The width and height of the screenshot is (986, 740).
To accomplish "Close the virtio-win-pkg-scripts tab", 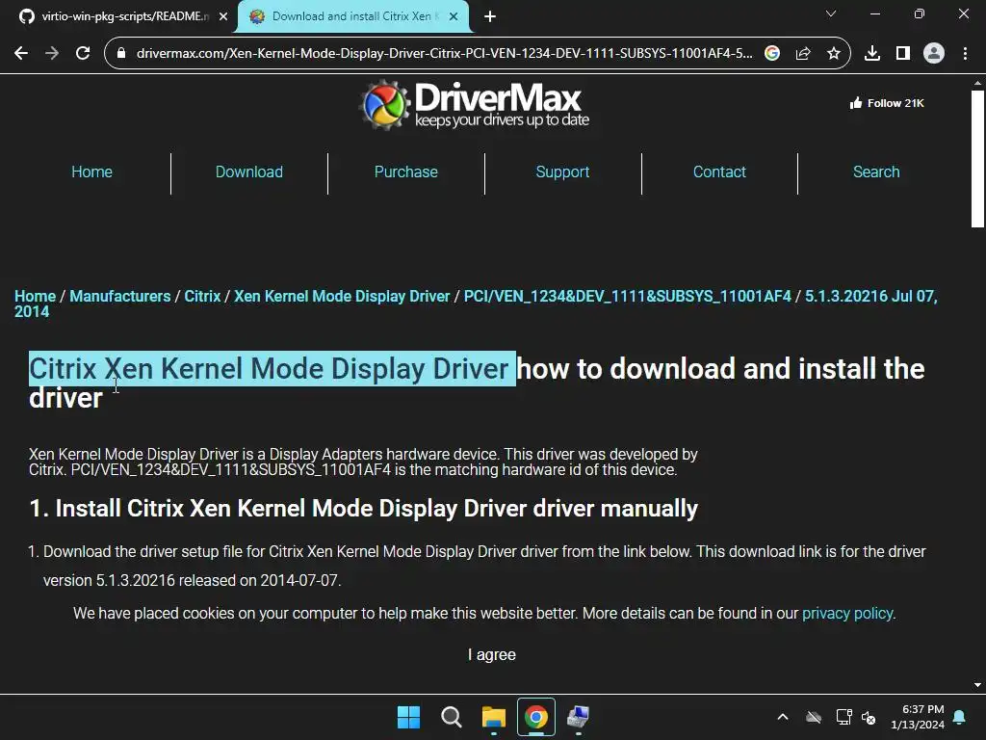I will pos(223,16).
